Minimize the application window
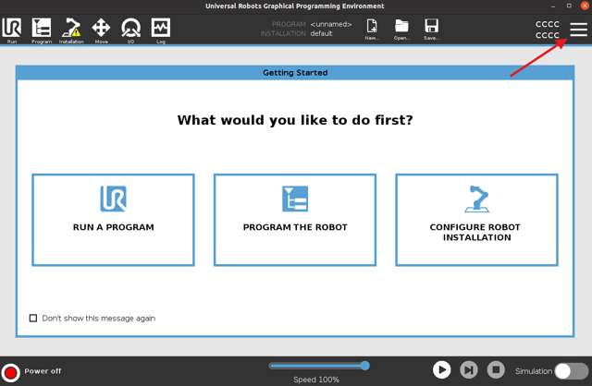 click(x=553, y=6)
